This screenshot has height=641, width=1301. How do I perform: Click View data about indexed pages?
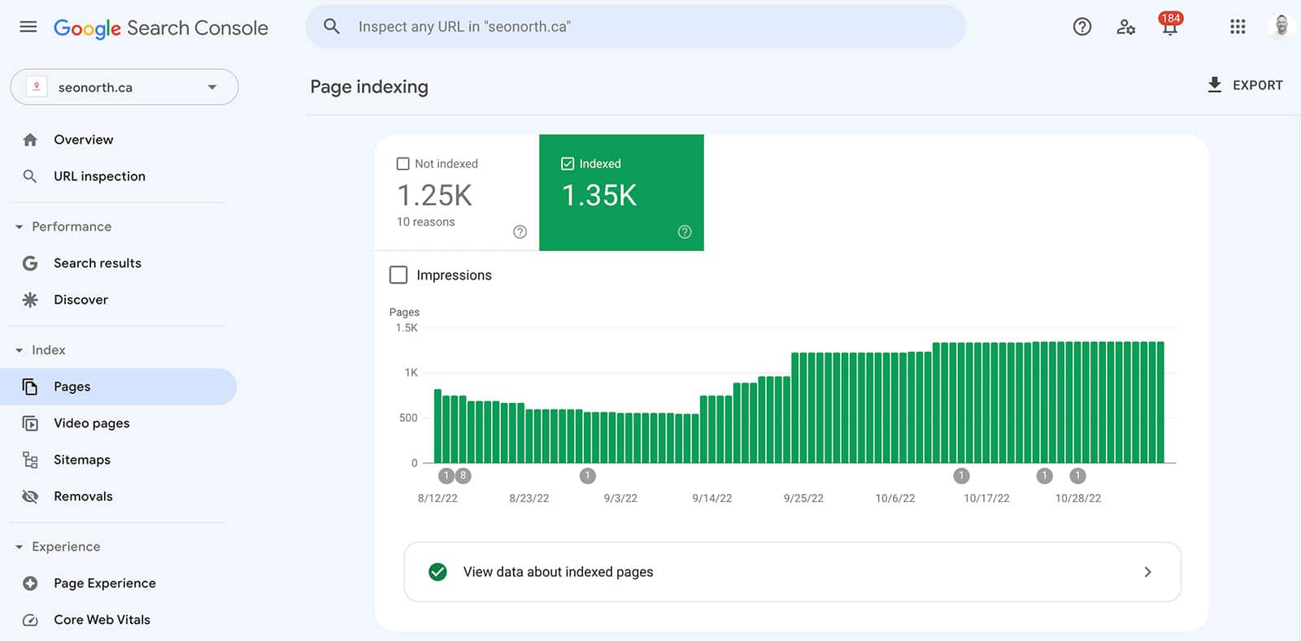click(793, 572)
